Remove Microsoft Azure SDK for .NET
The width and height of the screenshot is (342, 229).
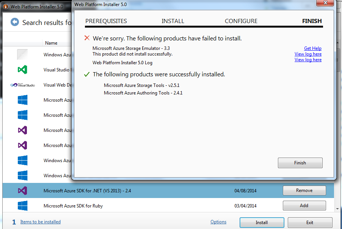[x=304, y=190]
